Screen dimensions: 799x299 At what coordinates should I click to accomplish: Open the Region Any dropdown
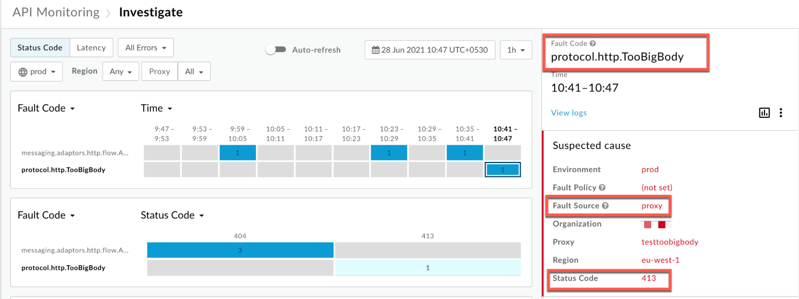(x=120, y=72)
